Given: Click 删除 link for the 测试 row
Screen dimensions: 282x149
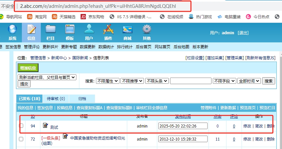Looking at the screenshot, I should (271, 126).
